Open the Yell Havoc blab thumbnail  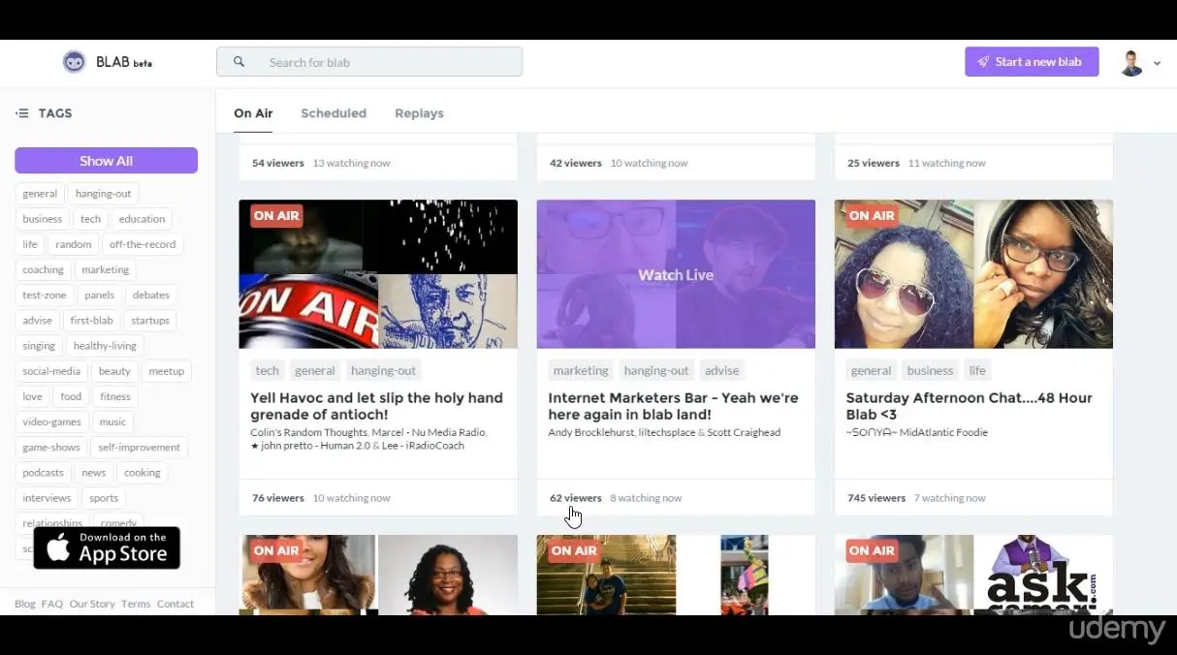pyautogui.click(x=378, y=274)
